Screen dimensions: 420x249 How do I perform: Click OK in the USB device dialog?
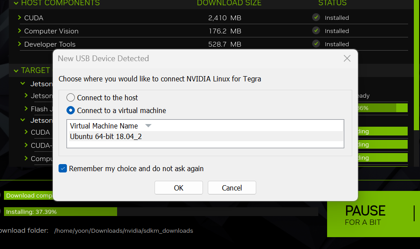click(x=179, y=188)
